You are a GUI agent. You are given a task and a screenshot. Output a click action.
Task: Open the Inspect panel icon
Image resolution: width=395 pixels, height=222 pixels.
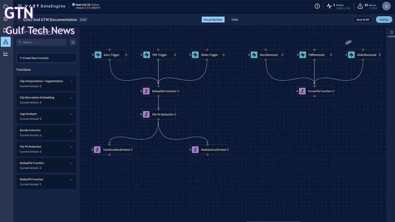(x=391, y=33)
